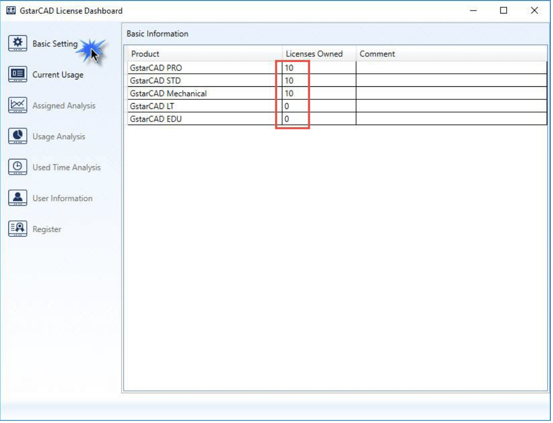Click the User Information person icon

(18, 198)
